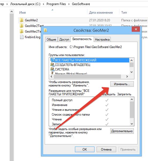
Task: Open the Доступ tab
Action: [x=64, y=40]
